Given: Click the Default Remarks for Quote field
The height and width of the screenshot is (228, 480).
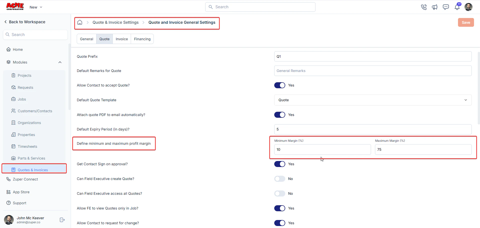Looking at the screenshot, I should 373,71.
